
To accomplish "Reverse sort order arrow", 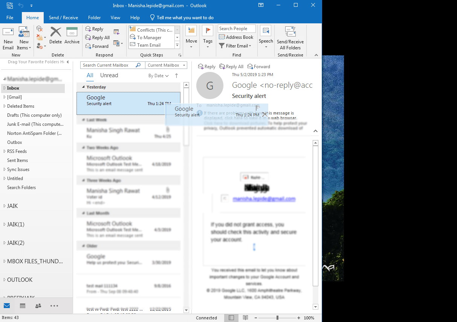I will 176,76.
